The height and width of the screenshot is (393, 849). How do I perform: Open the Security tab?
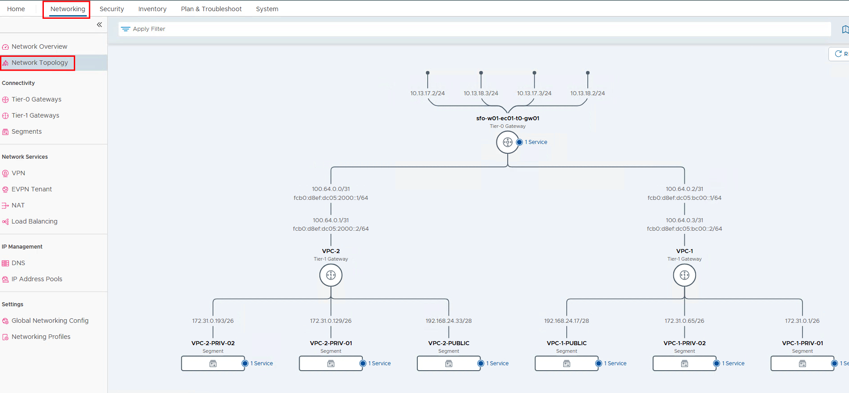(x=111, y=9)
